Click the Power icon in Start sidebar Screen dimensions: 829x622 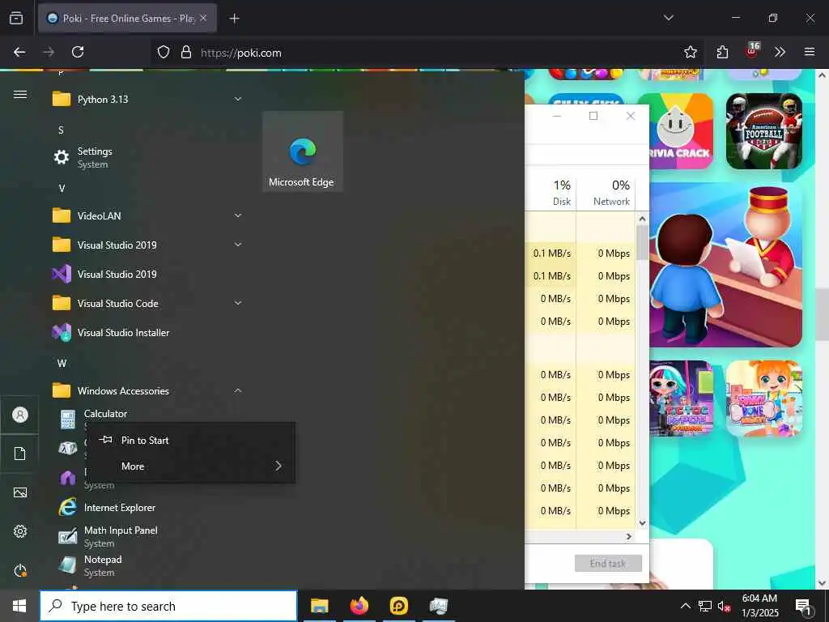pos(20,570)
